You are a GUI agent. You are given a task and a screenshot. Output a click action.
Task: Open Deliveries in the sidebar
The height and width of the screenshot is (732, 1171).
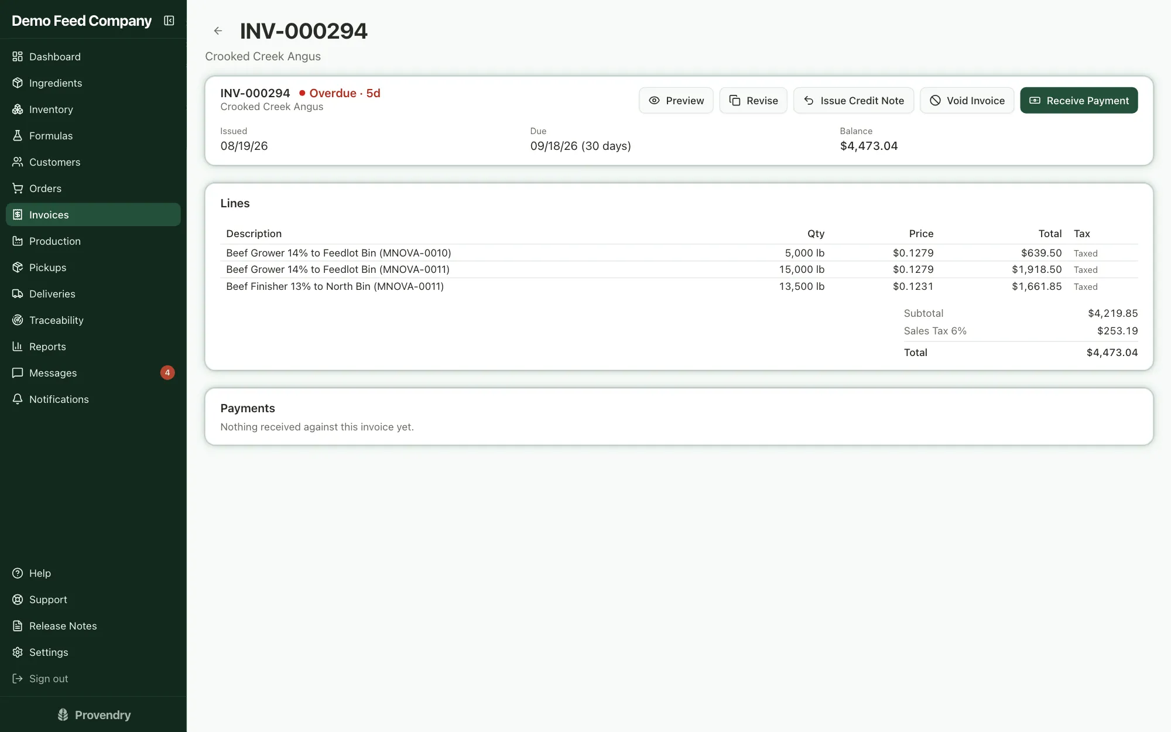(93, 294)
